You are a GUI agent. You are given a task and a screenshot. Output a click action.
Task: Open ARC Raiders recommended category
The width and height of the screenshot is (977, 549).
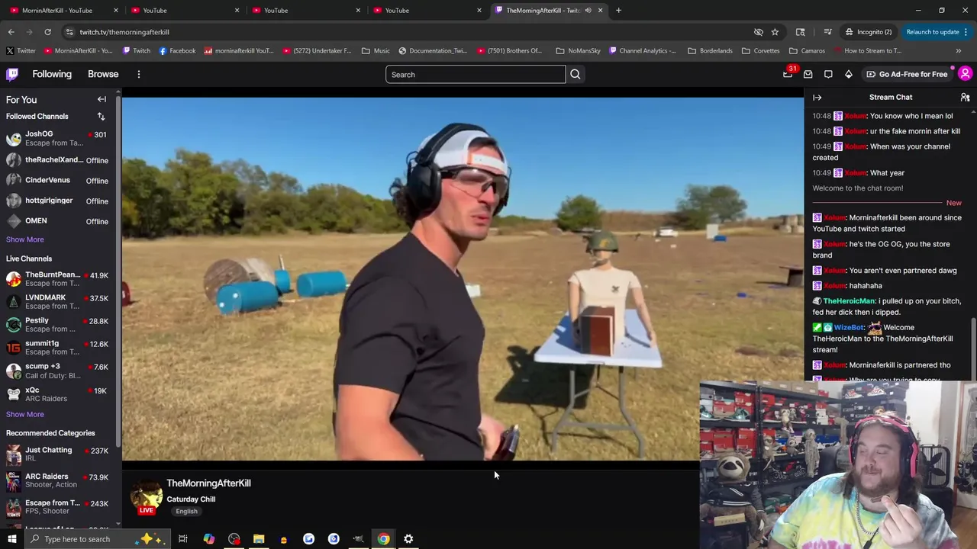point(59,480)
